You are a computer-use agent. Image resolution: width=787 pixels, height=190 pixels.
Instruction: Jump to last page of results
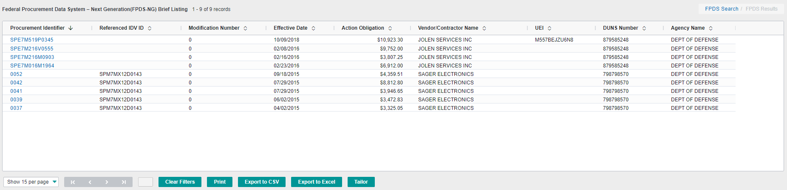coord(124,182)
